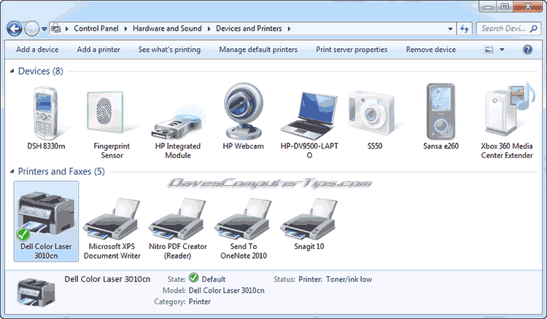The width and height of the screenshot is (547, 319).
Task: Open the Help question mark icon
Action: (x=527, y=50)
